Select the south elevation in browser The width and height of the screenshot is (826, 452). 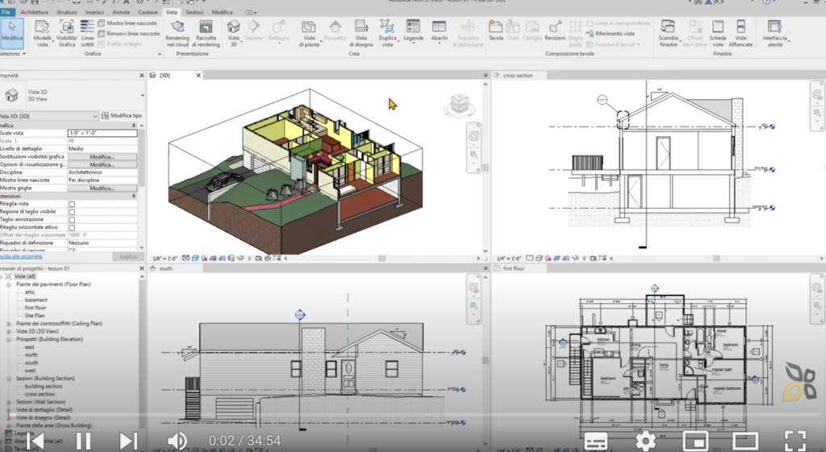(31, 363)
